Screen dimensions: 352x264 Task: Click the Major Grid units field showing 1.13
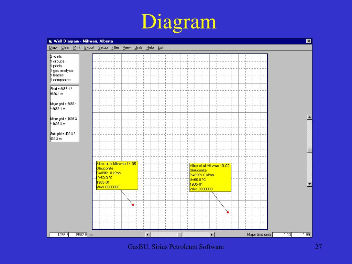[x=282, y=235]
